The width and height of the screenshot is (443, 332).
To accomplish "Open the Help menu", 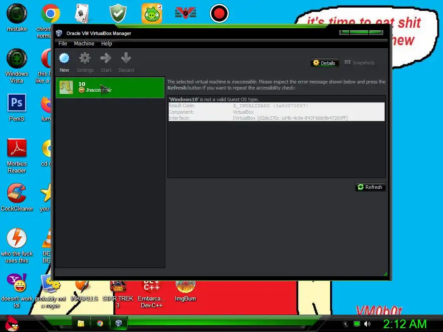I will pos(106,44).
